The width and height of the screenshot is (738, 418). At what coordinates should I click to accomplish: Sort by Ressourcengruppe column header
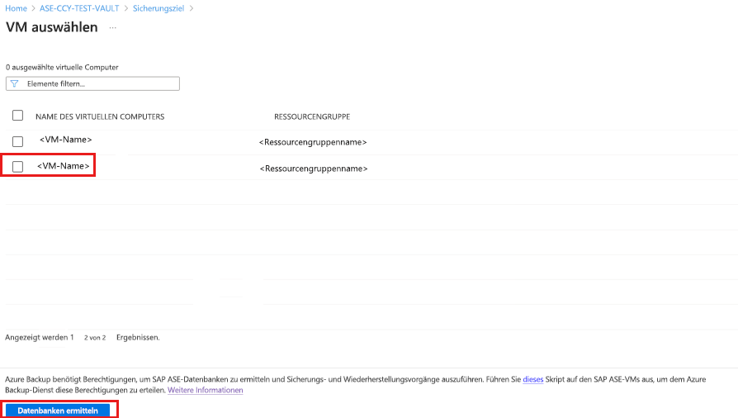point(312,116)
